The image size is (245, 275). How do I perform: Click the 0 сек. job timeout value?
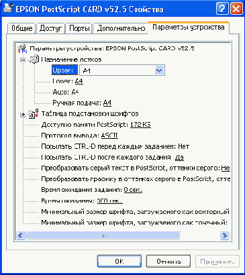133,190
